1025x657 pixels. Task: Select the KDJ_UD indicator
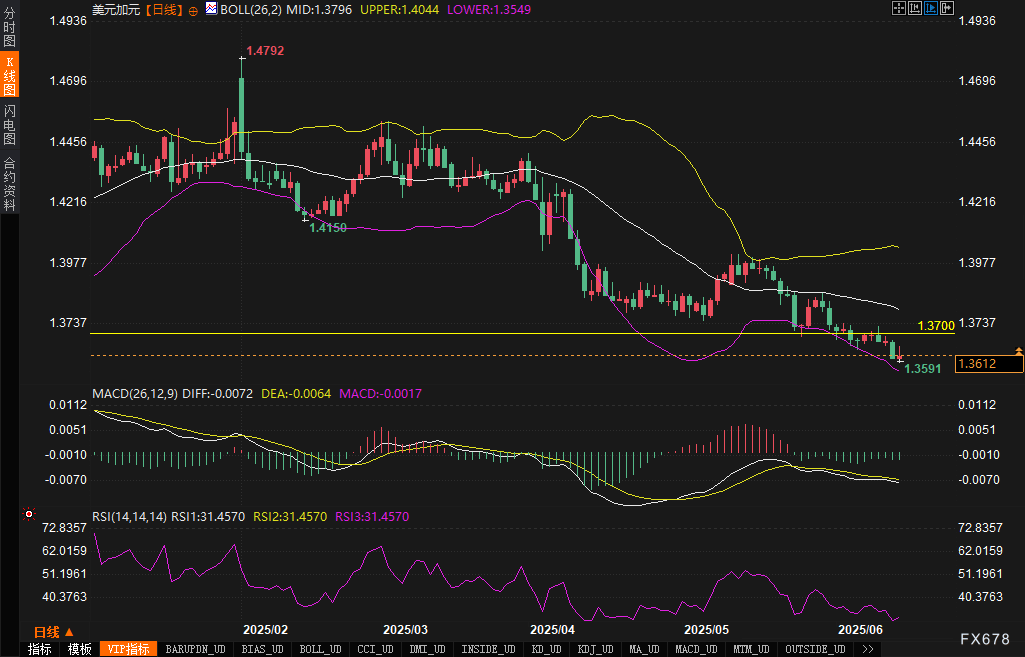point(595,649)
